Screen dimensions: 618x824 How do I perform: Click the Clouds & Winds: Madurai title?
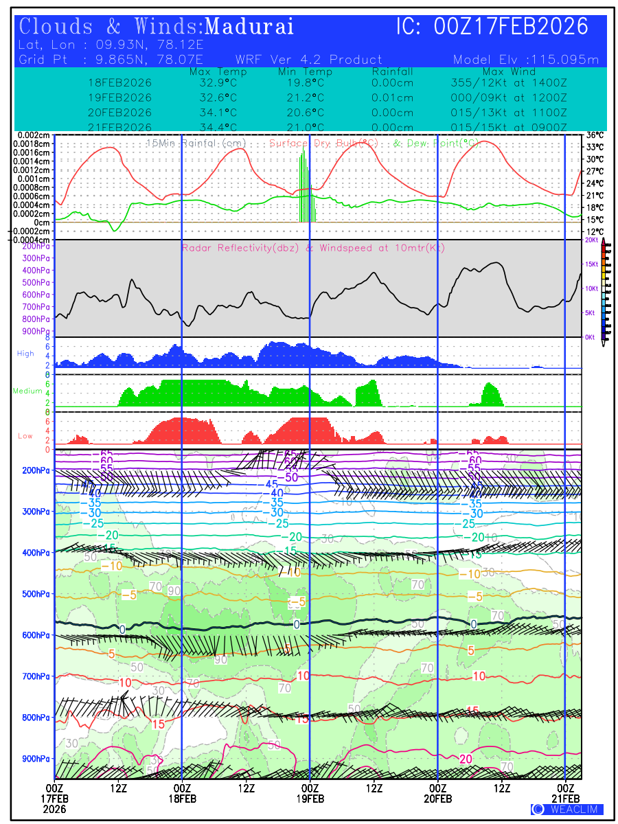click(157, 27)
